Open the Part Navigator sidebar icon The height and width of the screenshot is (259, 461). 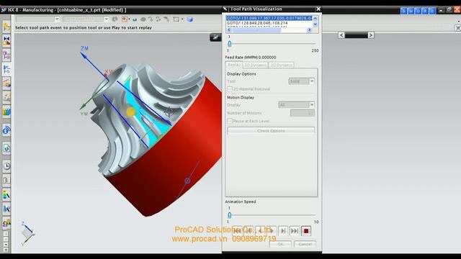(6, 55)
